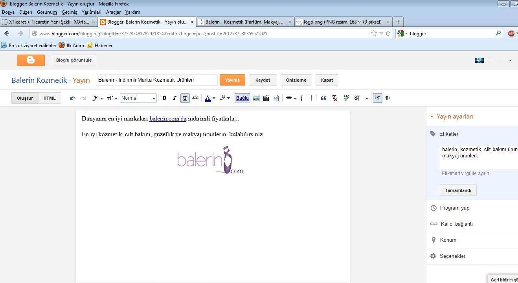
Task: Toggle bold formatting
Action: (x=165, y=98)
